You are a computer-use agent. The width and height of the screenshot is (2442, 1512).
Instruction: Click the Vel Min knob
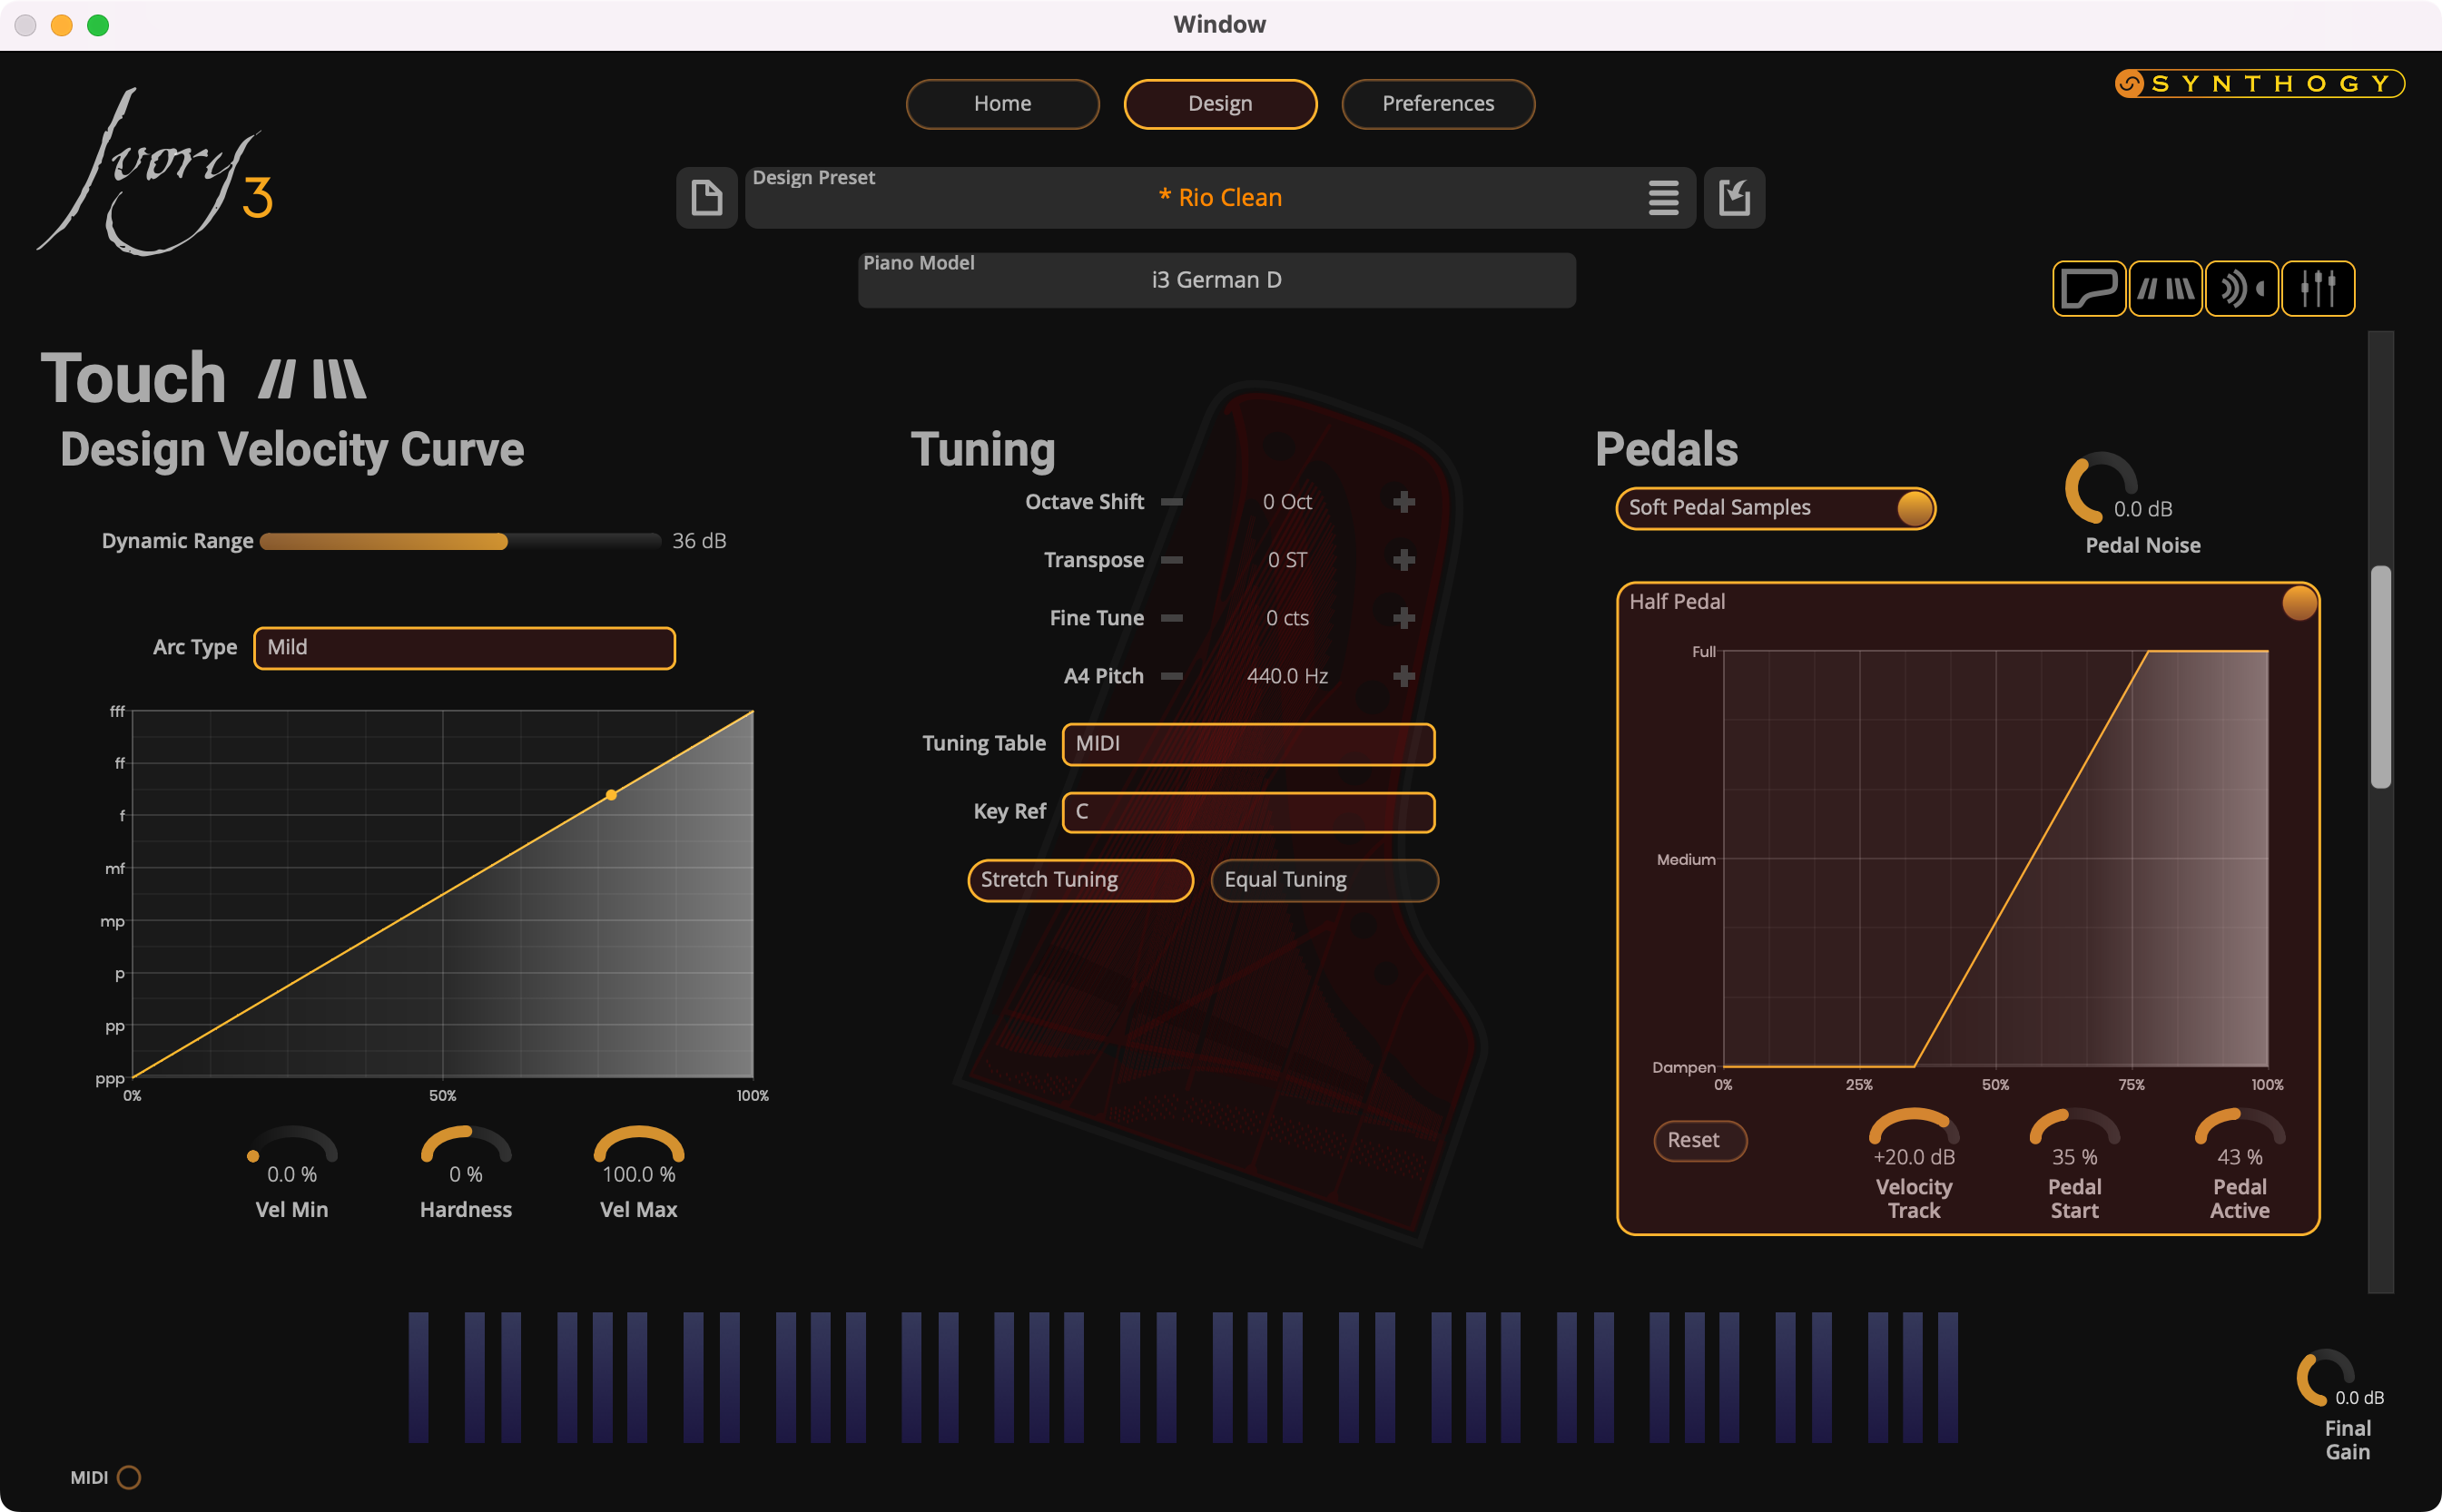292,1146
